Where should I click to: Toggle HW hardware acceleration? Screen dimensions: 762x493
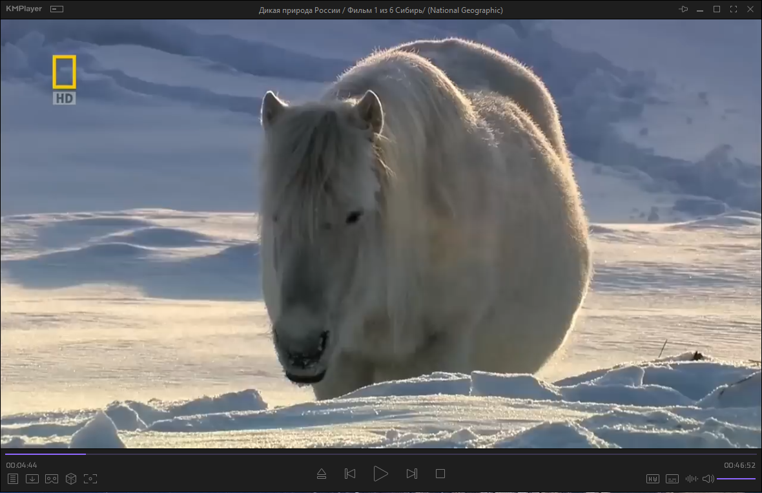pyautogui.click(x=653, y=479)
